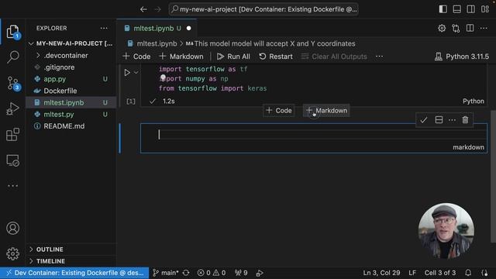Open the Customize Layout icon
The image size is (496, 279).
click(x=485, y=9)
